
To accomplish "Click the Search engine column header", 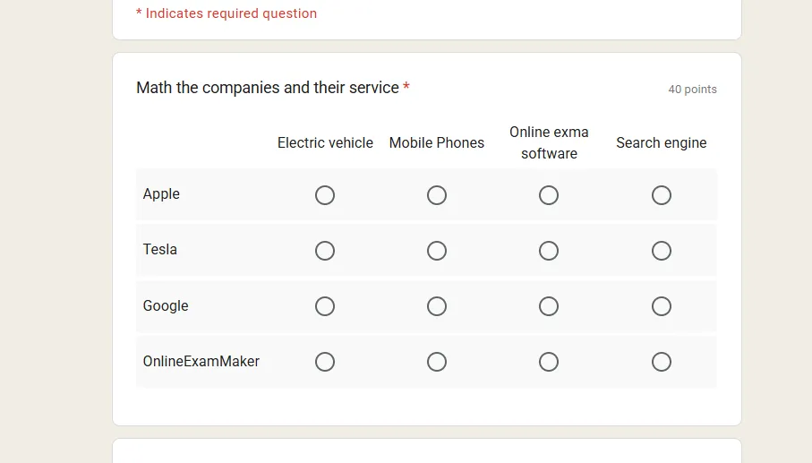I will click(662, 143).
